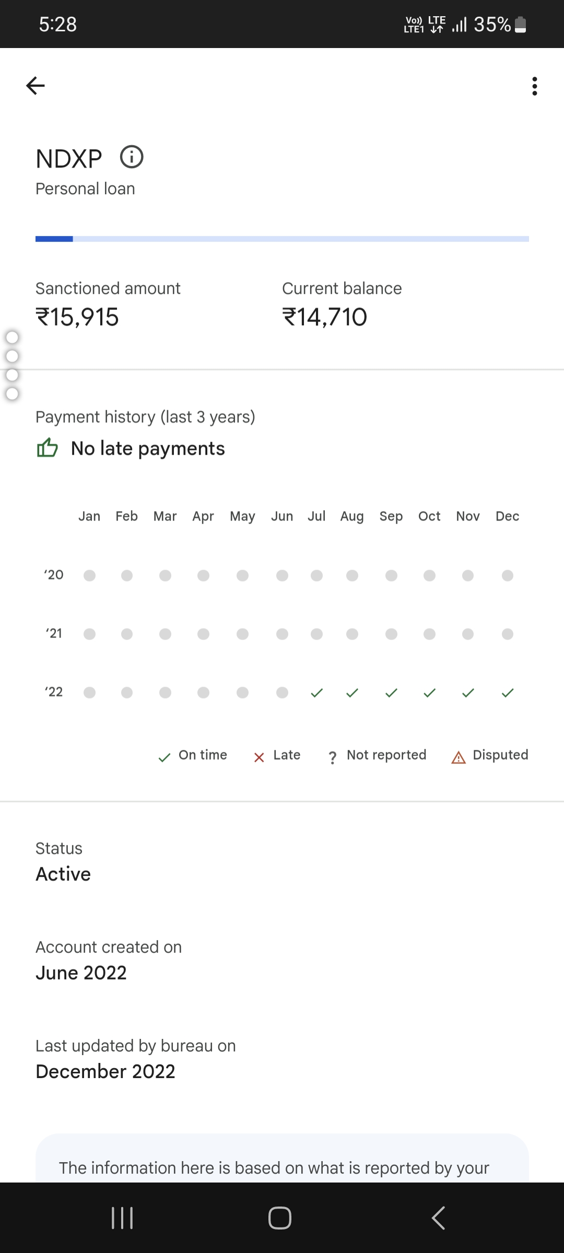The height and width of the screenshot is (1253, 564).
Task: Tap the January '20 grey dot
Action: coord(90,575)
